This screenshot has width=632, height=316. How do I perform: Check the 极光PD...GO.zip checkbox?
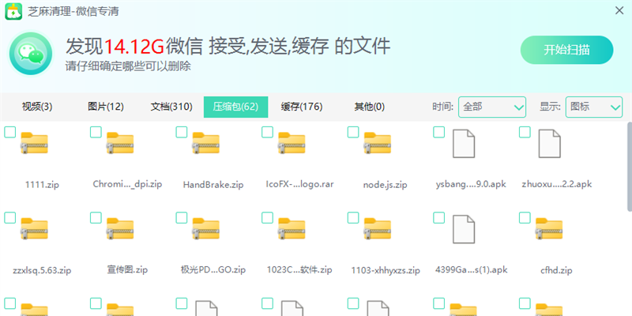tap(182, 218)
